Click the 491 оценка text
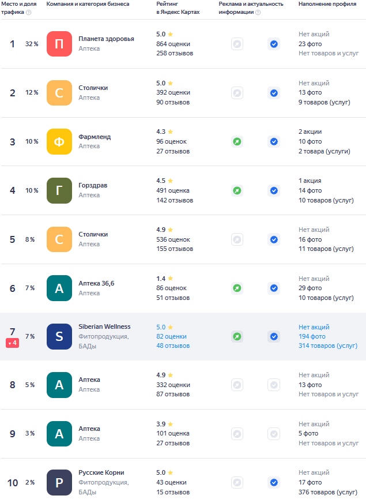Screen dimensions: 366x503 point(173,190)
